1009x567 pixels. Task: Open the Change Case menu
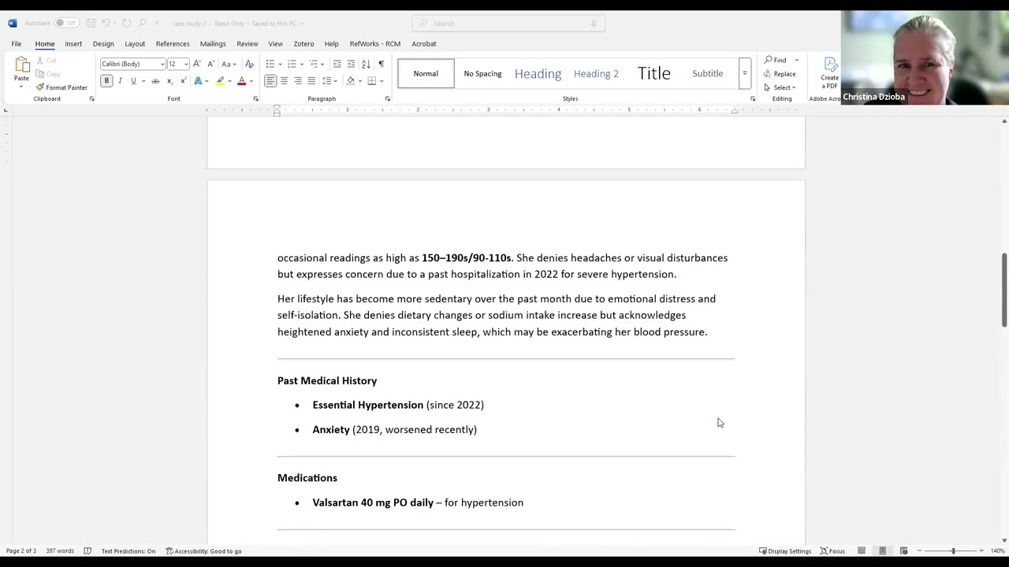(228, 64)
